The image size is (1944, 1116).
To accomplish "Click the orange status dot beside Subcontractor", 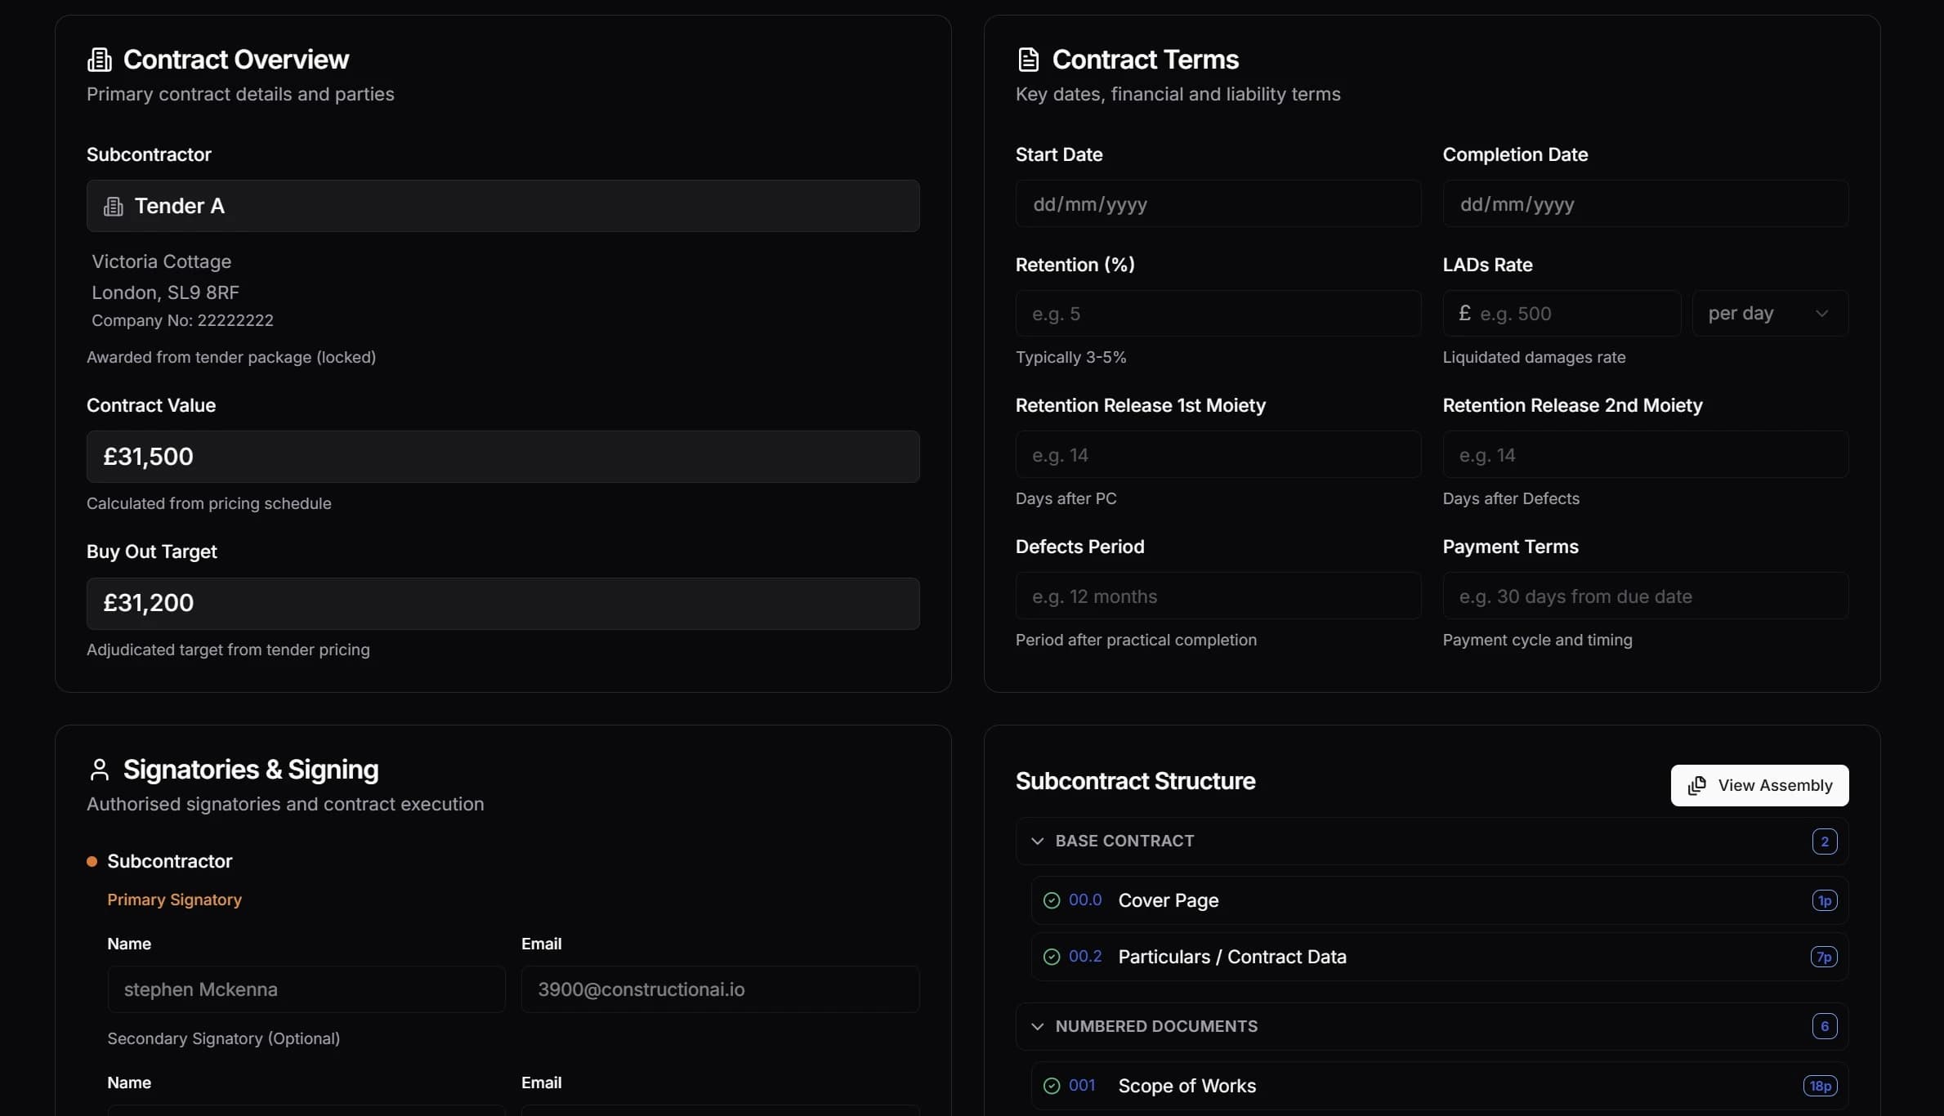I will click(x=92, y=861).
